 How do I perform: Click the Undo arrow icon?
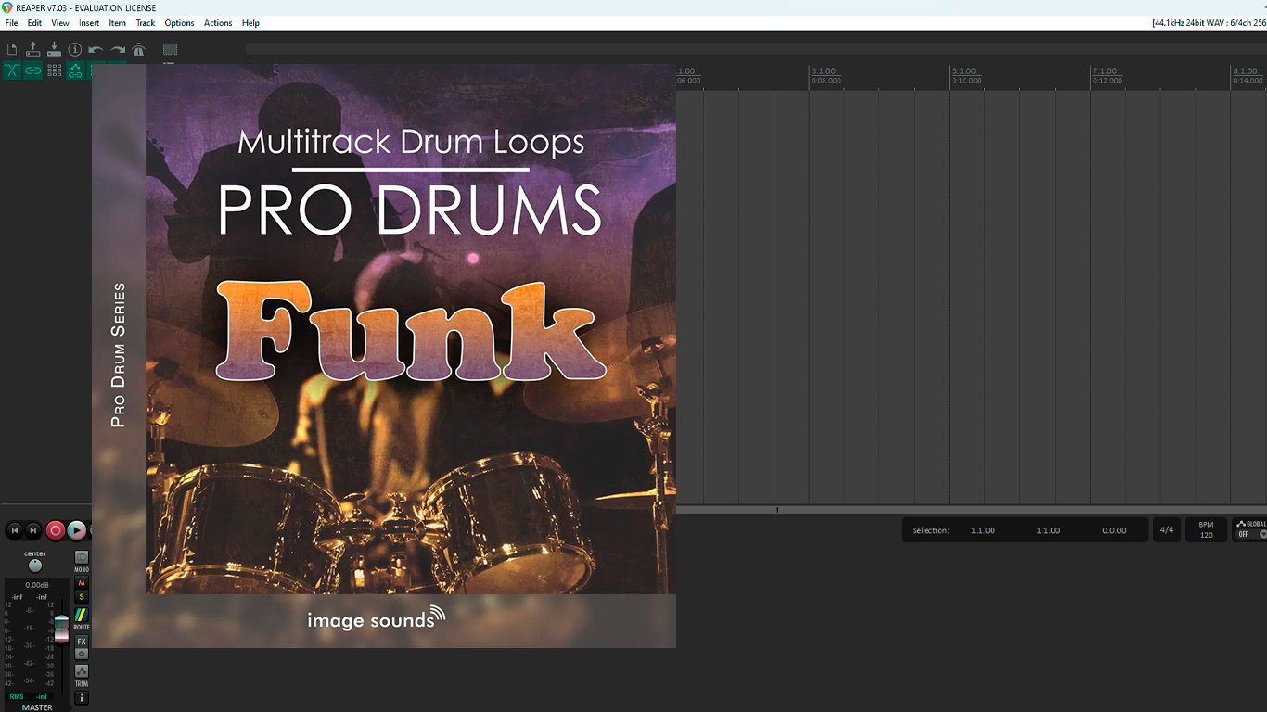(96, 49)
